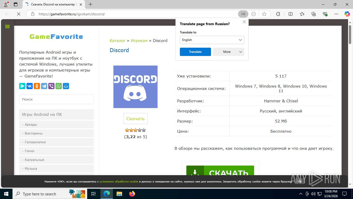This screenshot has width=353, height=199.
Task: Open the Аркады category
Action: [x=56, y=124]
